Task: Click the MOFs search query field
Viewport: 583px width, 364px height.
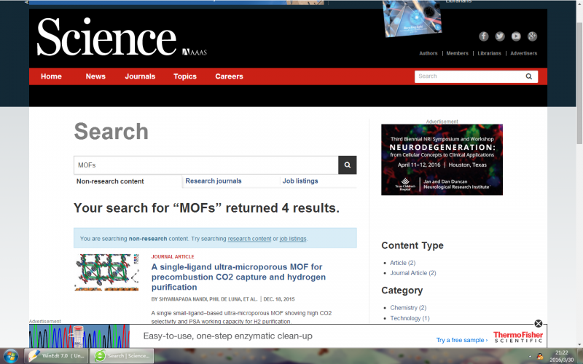Action: tap(206, 165)
